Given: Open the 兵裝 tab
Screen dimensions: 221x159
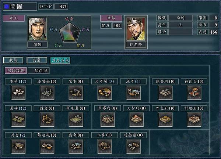Looking at the screenshot, I should 36,60.
